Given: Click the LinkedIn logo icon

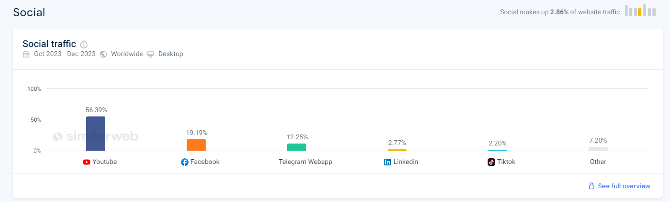Looking at the screenshot, I should pos(388,162).
